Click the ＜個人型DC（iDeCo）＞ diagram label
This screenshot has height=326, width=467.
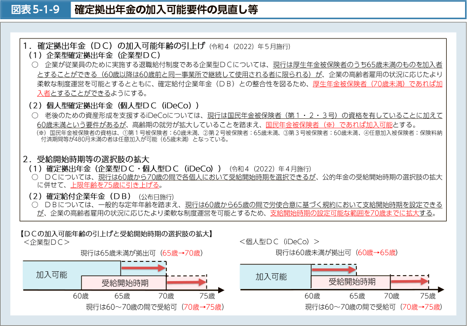pyautogui.click(x=279, y=241)
